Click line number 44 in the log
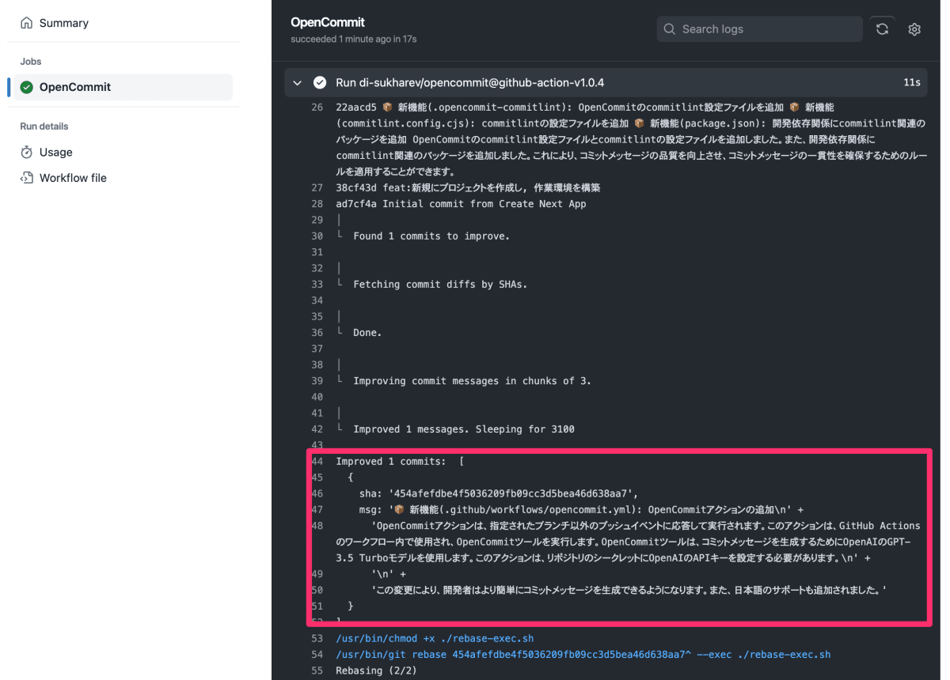 [317, 461]
